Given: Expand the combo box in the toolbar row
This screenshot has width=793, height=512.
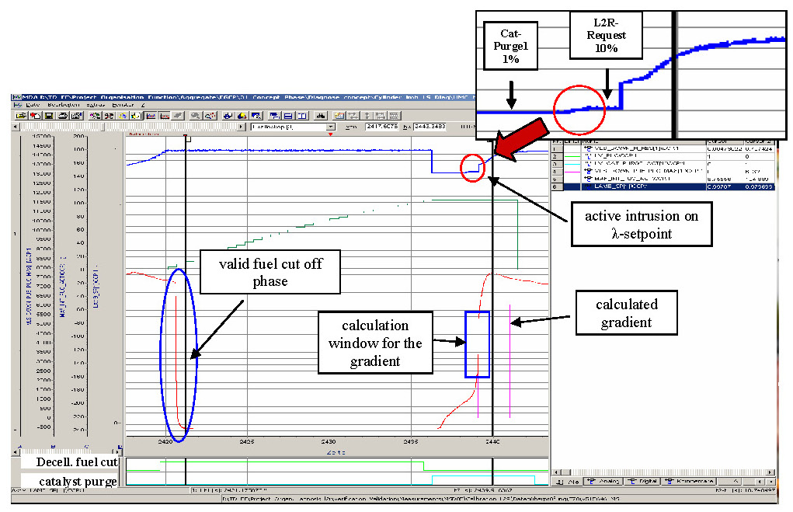Looking at the screenshot, I should coord(331,126).
